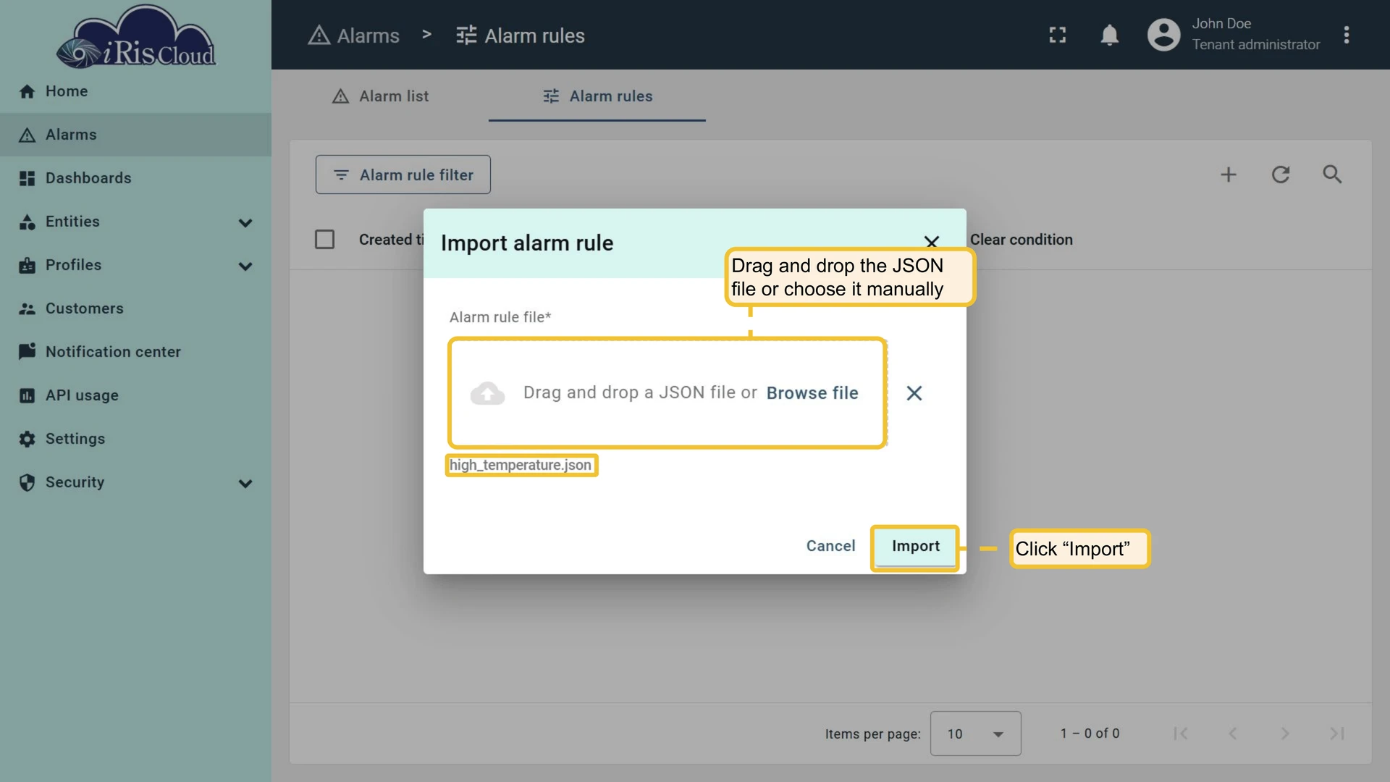Open Notification center in the sidebar
This screenshot has height=782, width=1390.
tap(135, 352)
